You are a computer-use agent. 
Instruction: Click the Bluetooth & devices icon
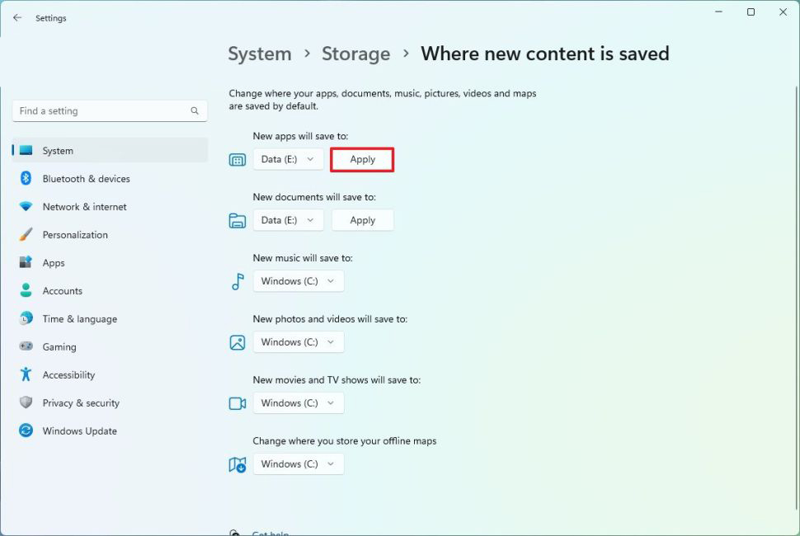click(26, 179)
